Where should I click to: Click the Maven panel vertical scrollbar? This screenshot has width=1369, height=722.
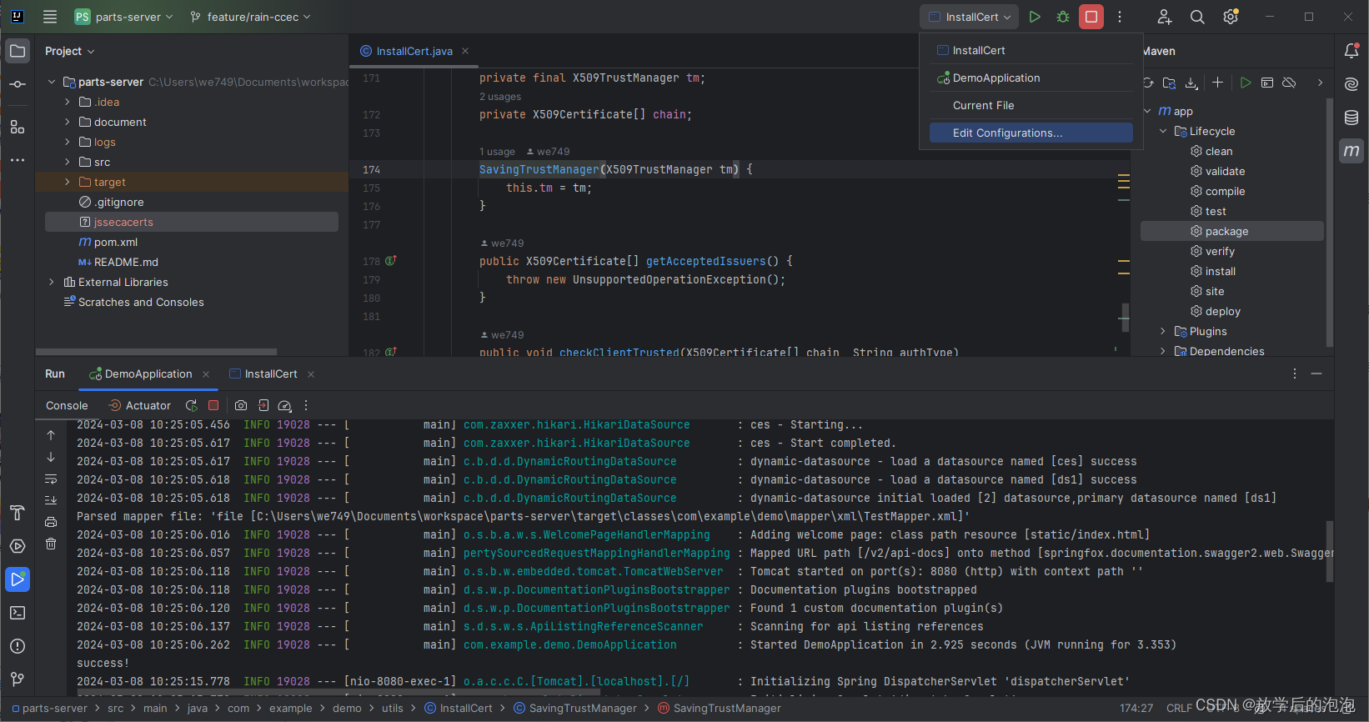click(1329, 223)
